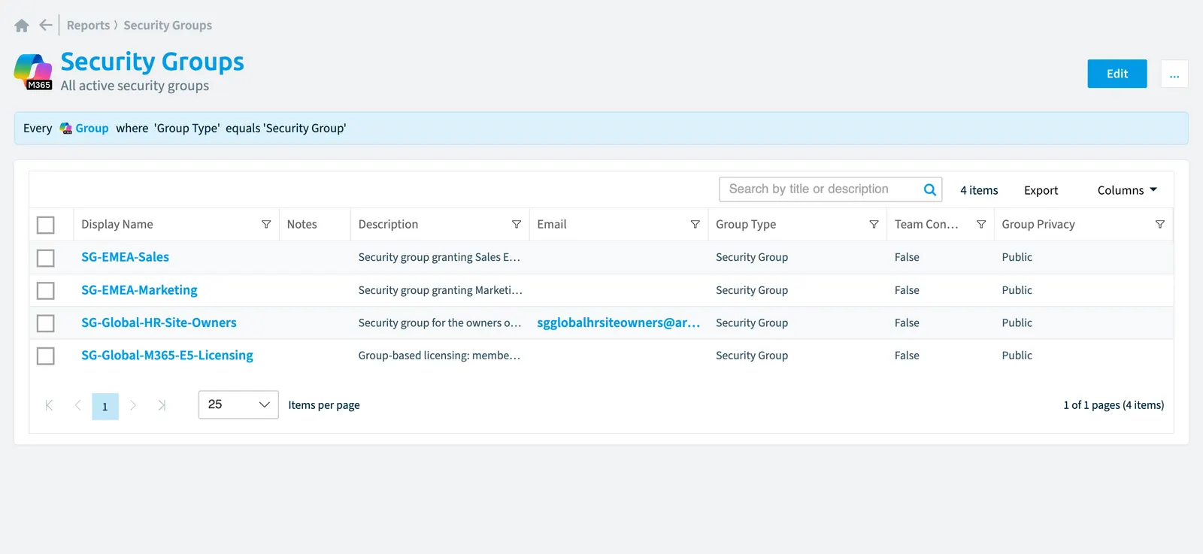Open the SG-EMEA-Marketing group link

tap(139, 290)
